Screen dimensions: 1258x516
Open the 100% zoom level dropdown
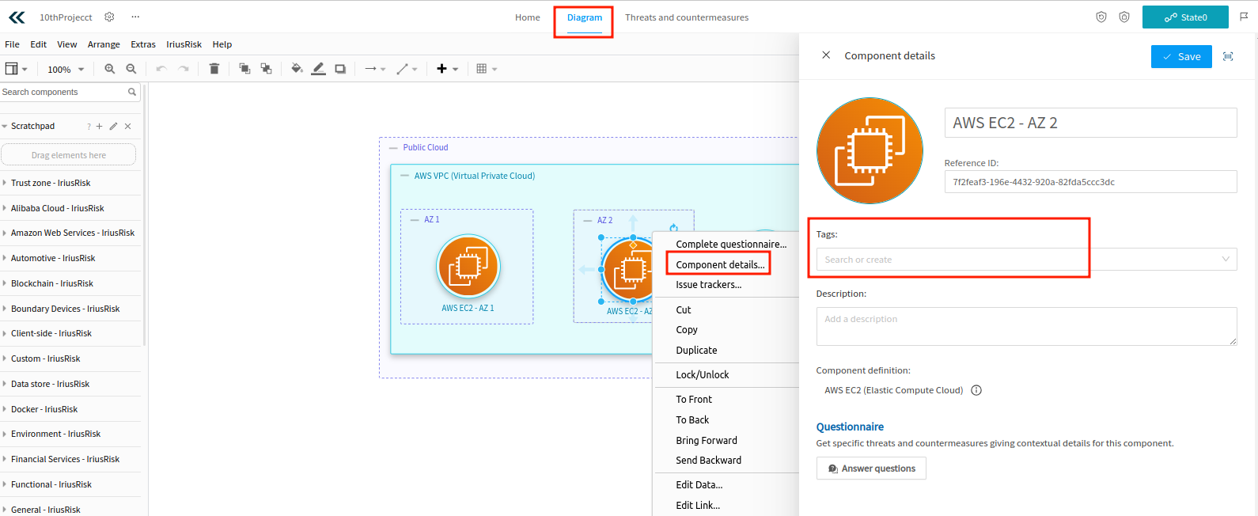tap(66, 70)
